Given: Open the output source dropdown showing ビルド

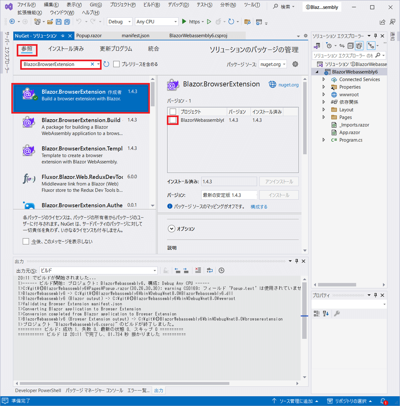Looking at the screenshot, I should click(98, 270).
